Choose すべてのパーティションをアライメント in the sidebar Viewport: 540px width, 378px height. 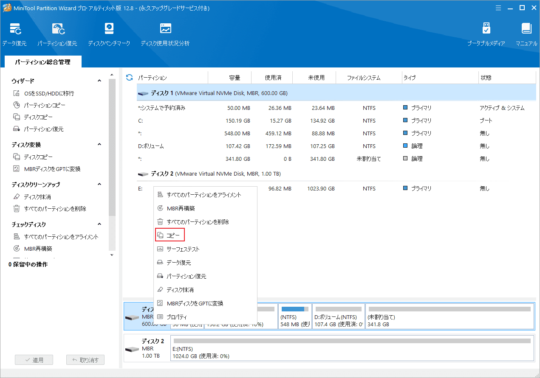pos(56,237)
